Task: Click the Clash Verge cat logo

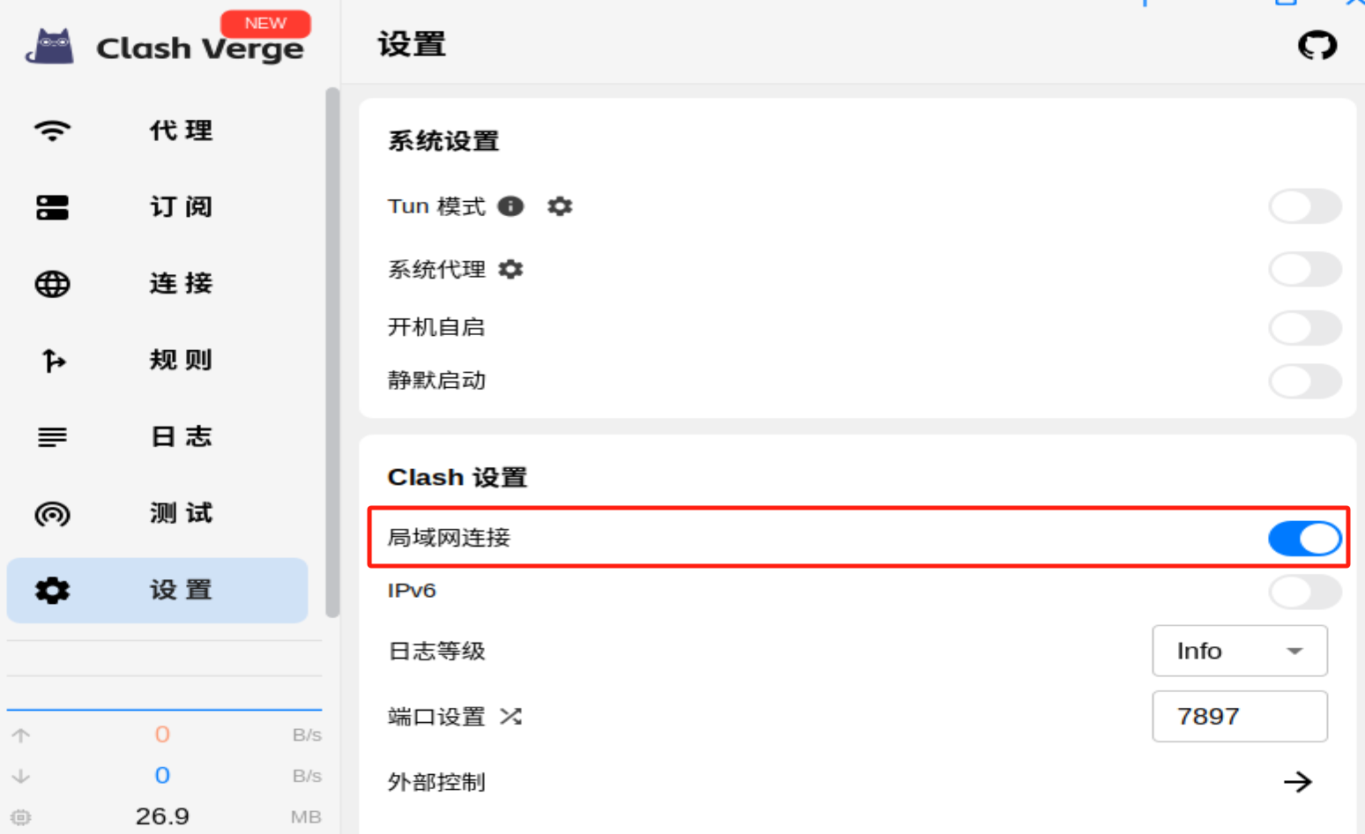Action: (51, 46)
